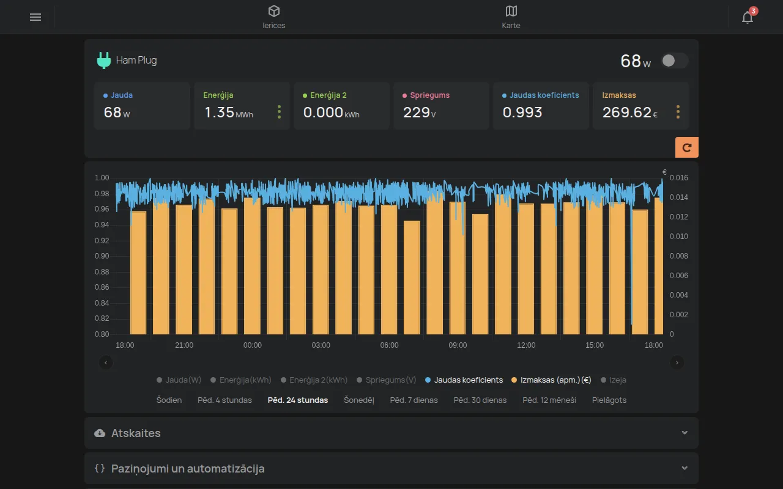Select the Šonedēļ time range
The image size is (783, 489).
click(x=359, y=400)
